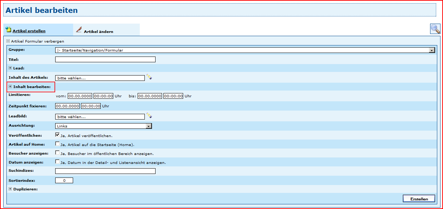Enable Artikel auf die Startseite checkbox
Screen dimensions: 443x209
[57, 144]
